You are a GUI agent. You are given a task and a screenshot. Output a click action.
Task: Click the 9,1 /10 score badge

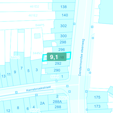(57, 57)
